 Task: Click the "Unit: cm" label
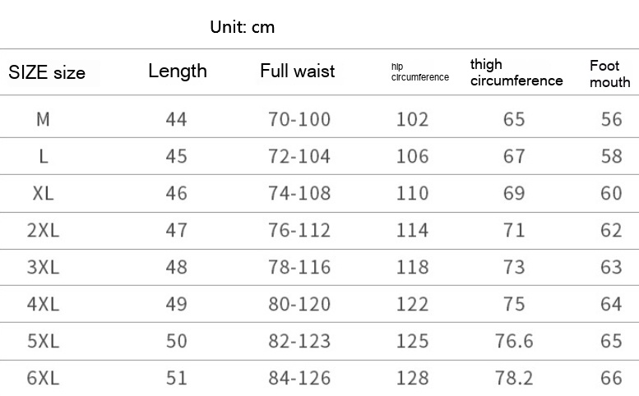242,28
